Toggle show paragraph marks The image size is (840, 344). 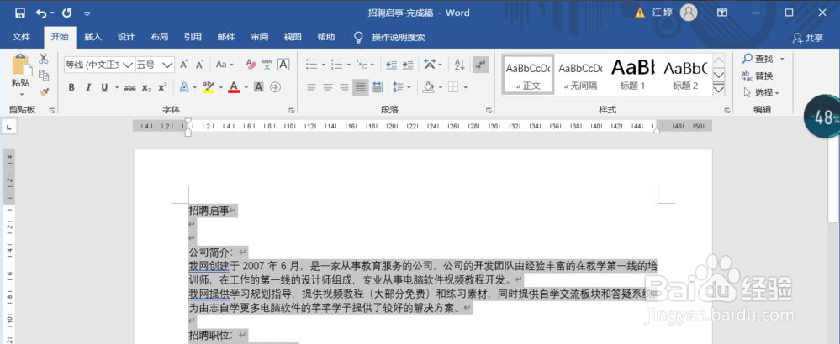pos(480,65)
